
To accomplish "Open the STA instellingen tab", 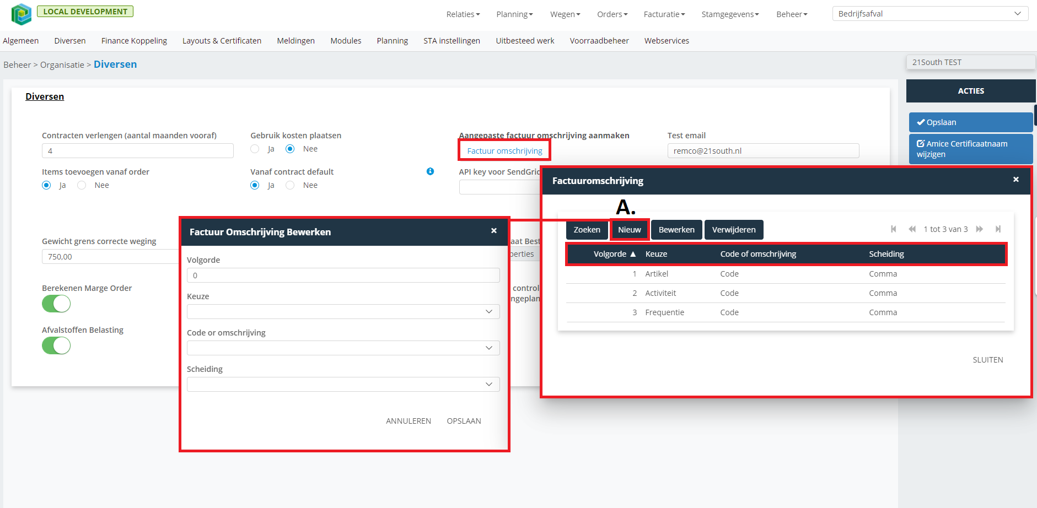I will point(452,41).
